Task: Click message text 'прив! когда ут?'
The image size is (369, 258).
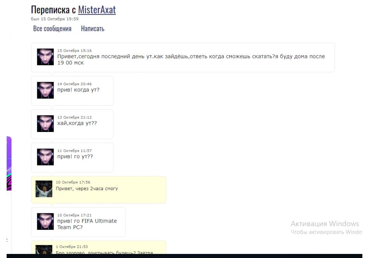Action: pyautogui.click(x=78, y=90)
